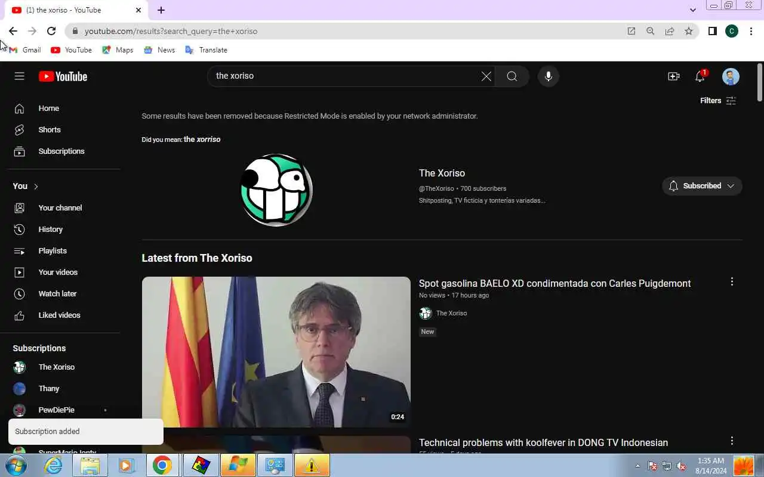
Task: Open the Maps bookmark
Action: coord(118,50)
